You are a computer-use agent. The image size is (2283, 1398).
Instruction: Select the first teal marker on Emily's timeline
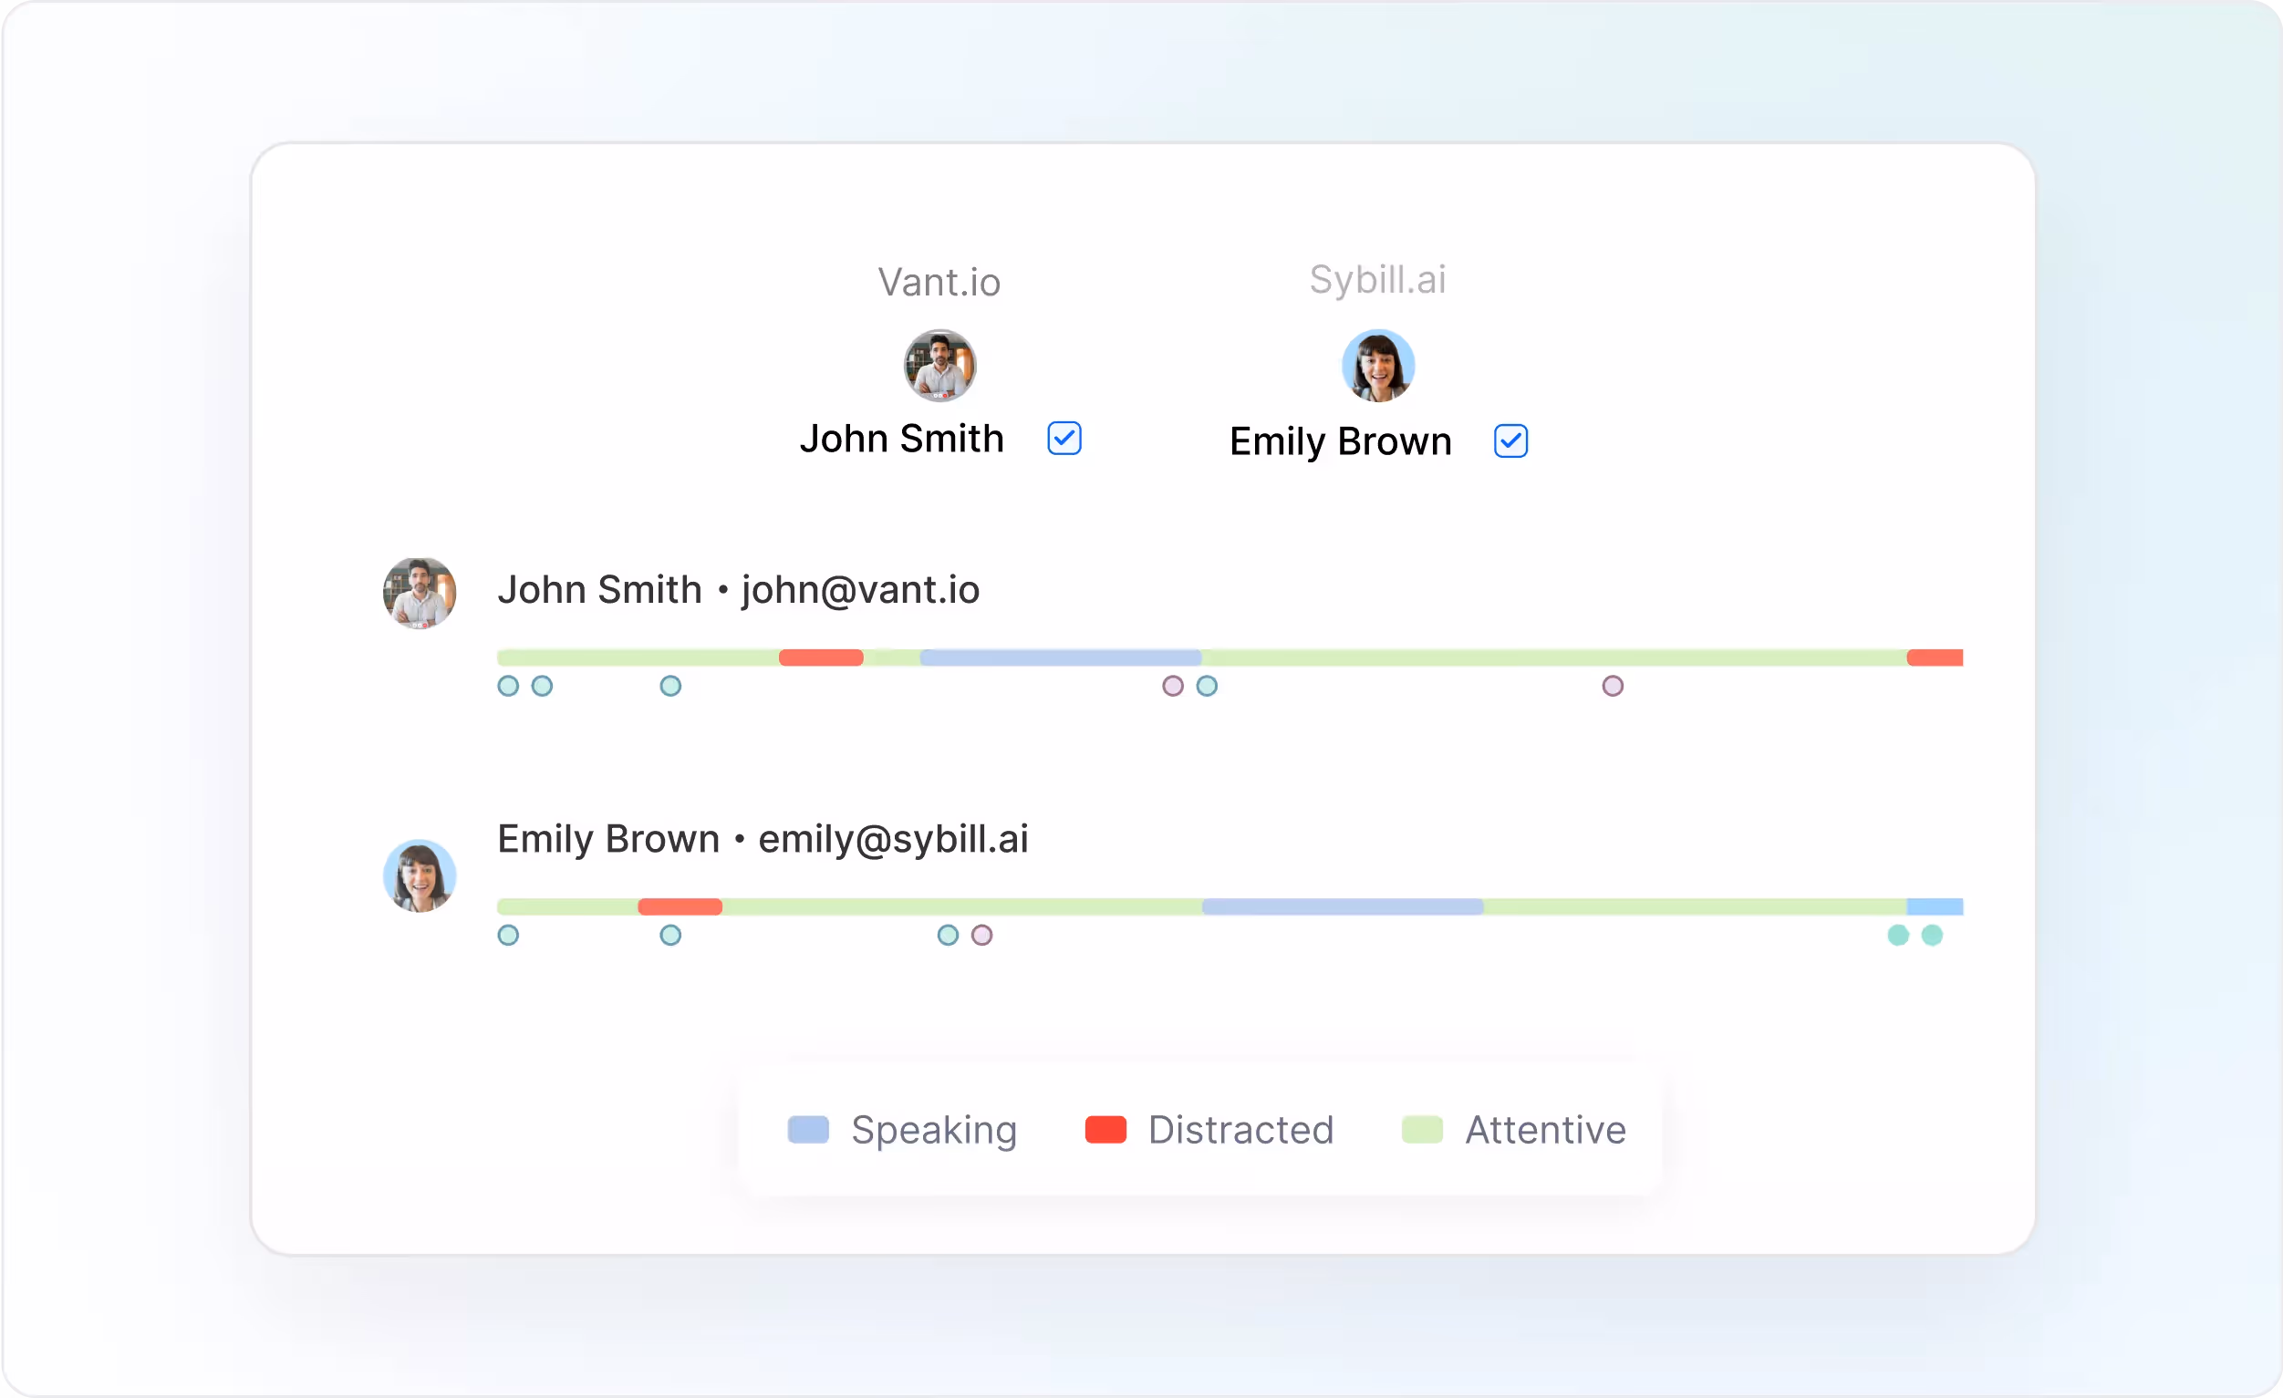tap(508, 936)
